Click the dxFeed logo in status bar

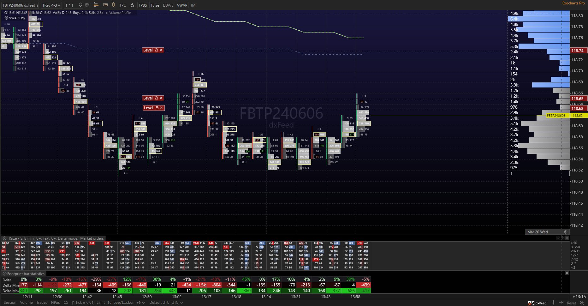click(x=537, y=303)
